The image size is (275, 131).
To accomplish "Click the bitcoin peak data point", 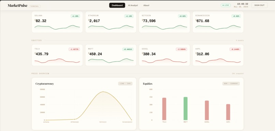I will click(103, 92).
